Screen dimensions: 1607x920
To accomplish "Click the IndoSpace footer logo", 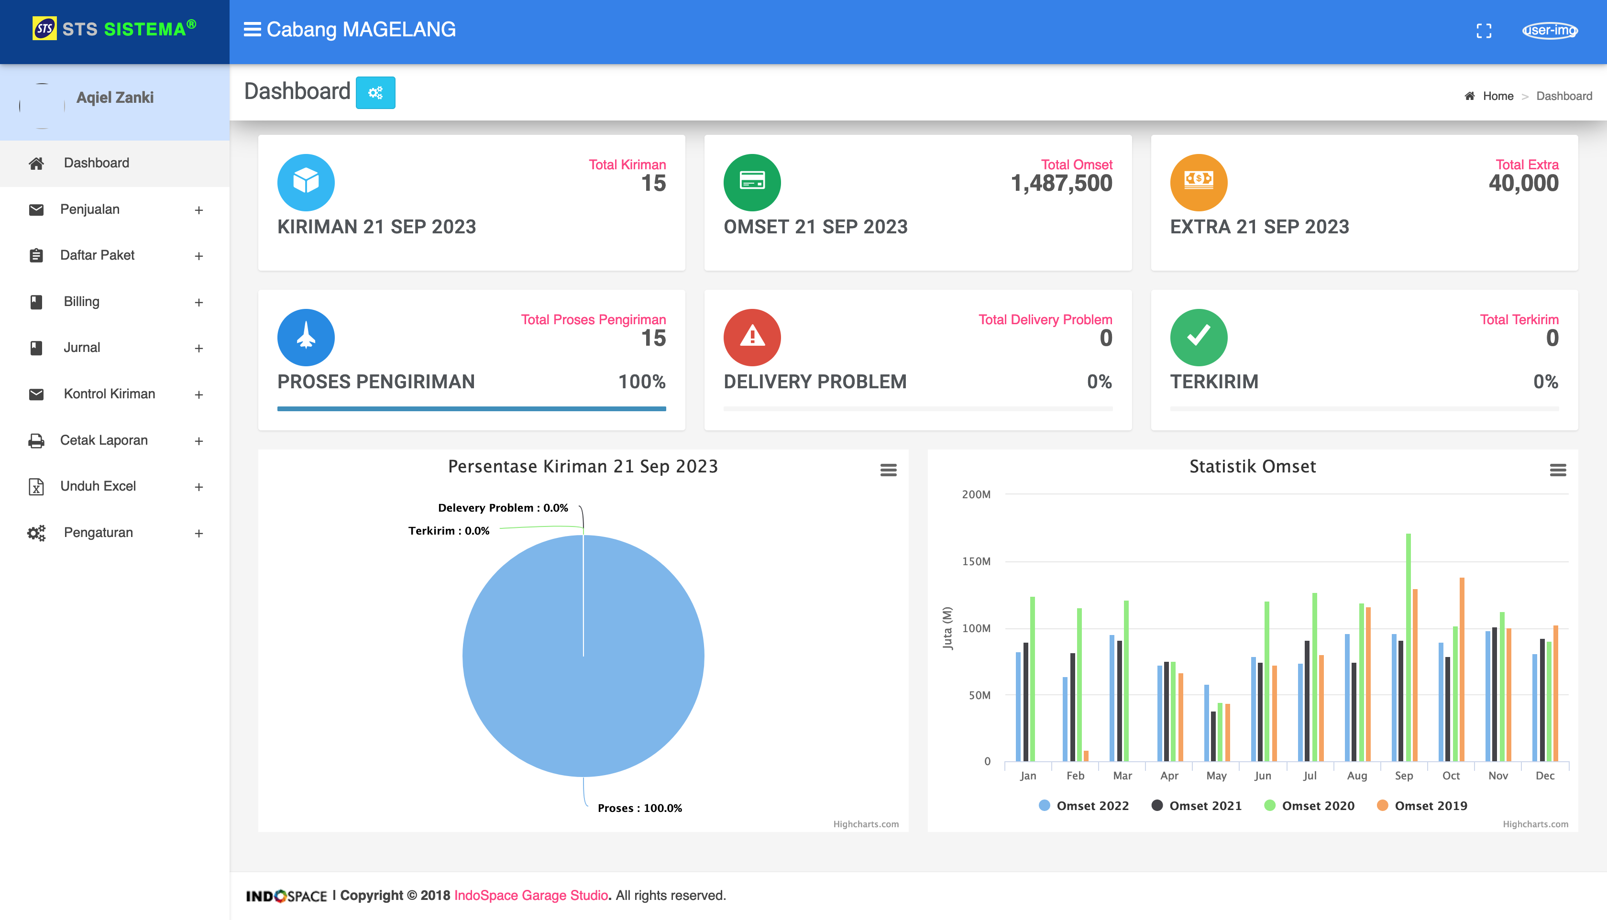I will pyautogui.click(x=286, y=896).
